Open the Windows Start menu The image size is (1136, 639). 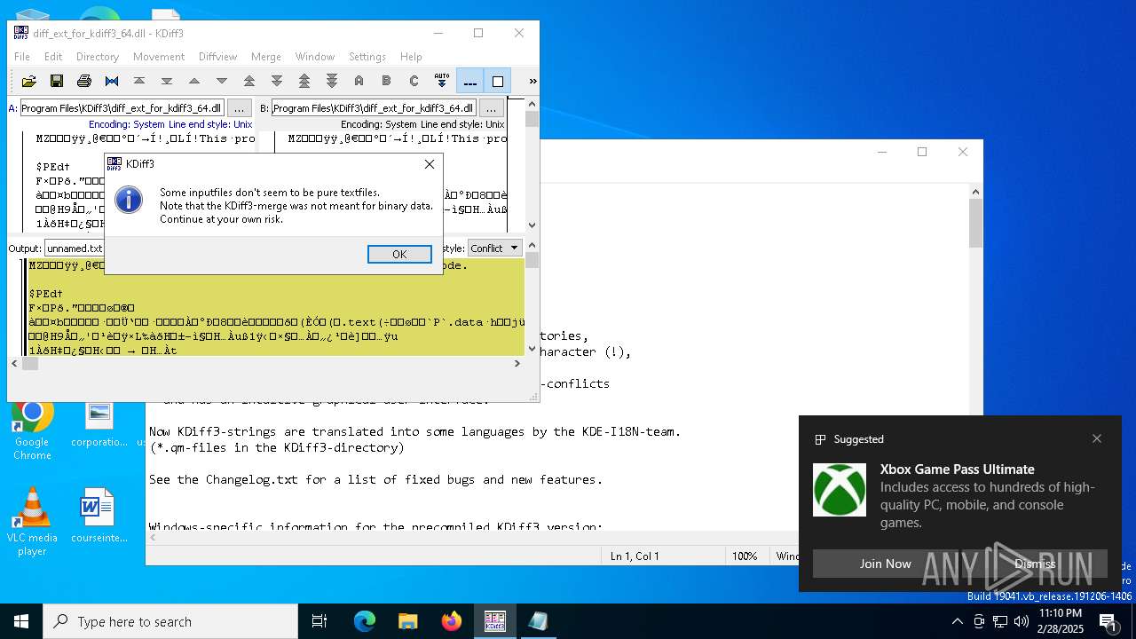[x=21, y=621]
